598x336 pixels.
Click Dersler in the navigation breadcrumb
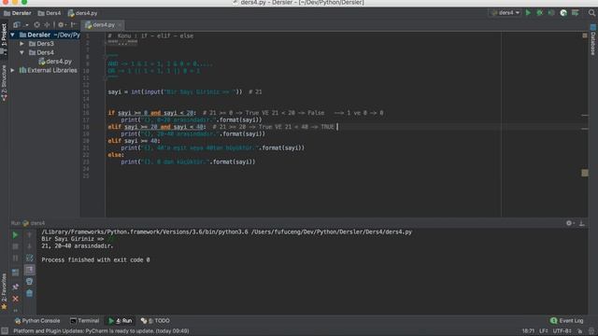coord(18,13)
